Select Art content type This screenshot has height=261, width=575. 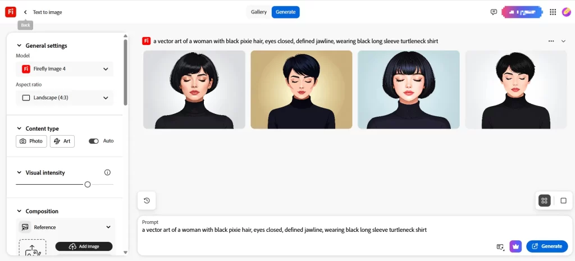pos(62,141)
